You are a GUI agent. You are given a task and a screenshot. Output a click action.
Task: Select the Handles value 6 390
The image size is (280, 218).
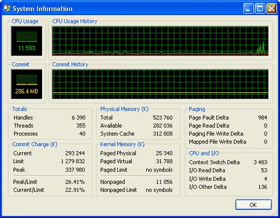79,117
